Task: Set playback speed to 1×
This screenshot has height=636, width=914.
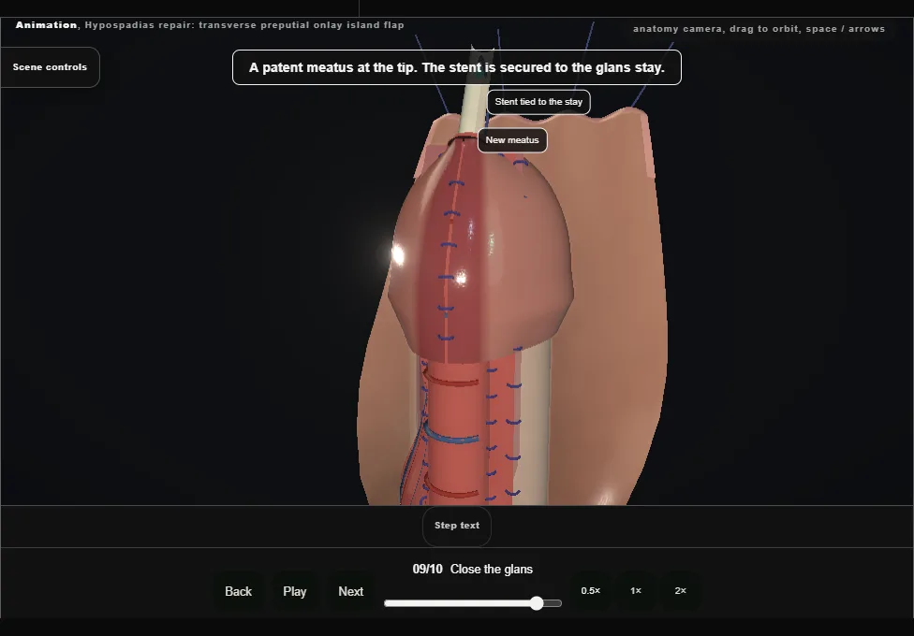Action: click(x=636, y=590)
